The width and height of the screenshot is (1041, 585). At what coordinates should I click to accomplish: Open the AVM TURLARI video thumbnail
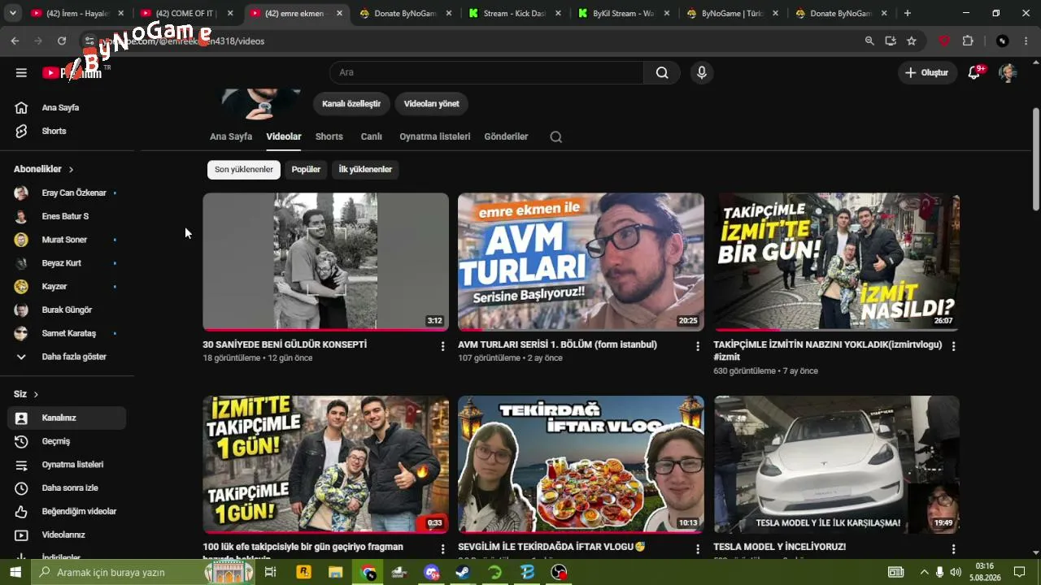[x=581, y=262]
